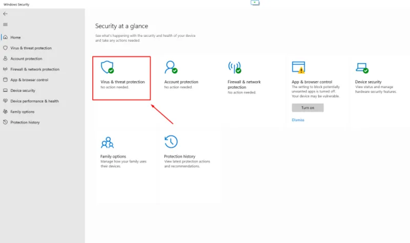Toggle the hamburger navigation menu
Screen dimensions: 410x243
[x=5, y=25]
